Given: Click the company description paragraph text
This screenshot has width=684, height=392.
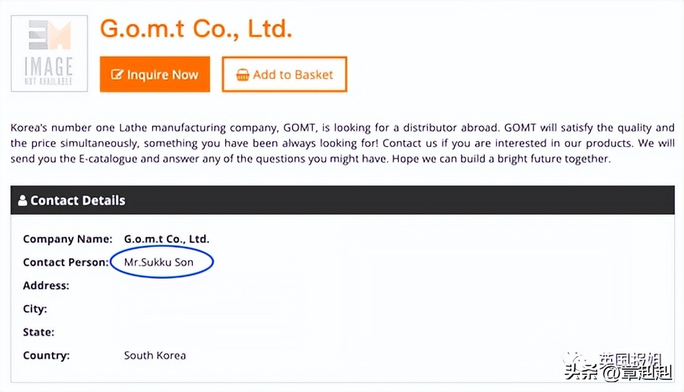Looking at the screenshot, I should [342, 143].
